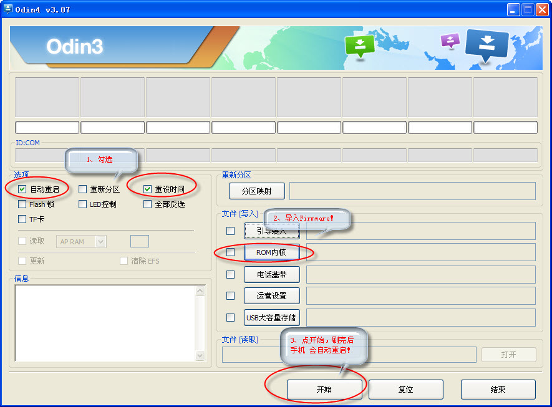Click the purple download icon in banner
The image size is (552, 407).
[x=450, y=40]
